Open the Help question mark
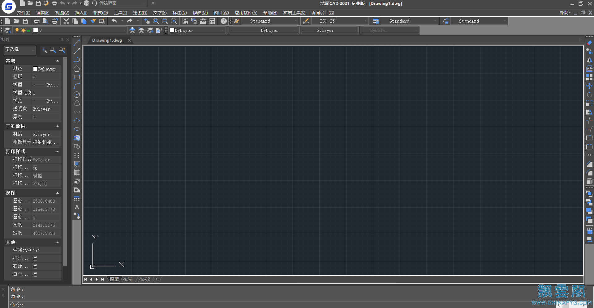 (x=224, y=21)
